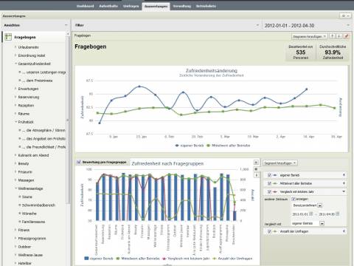Expand the 'Anzahl der Umfragen' segment row arrow

point(344,231)
